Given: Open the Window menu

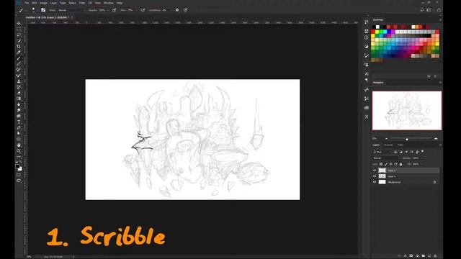Looking at the screenshot, I should tap(109, 3).
